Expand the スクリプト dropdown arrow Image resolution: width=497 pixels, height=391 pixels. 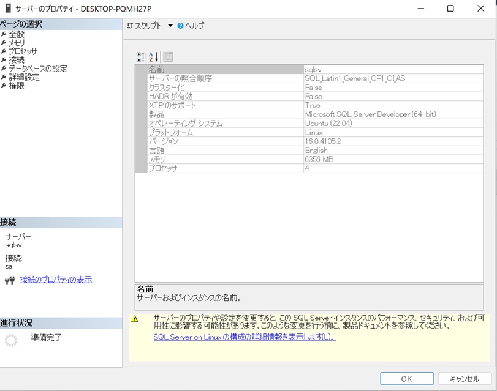coord(170,26)
